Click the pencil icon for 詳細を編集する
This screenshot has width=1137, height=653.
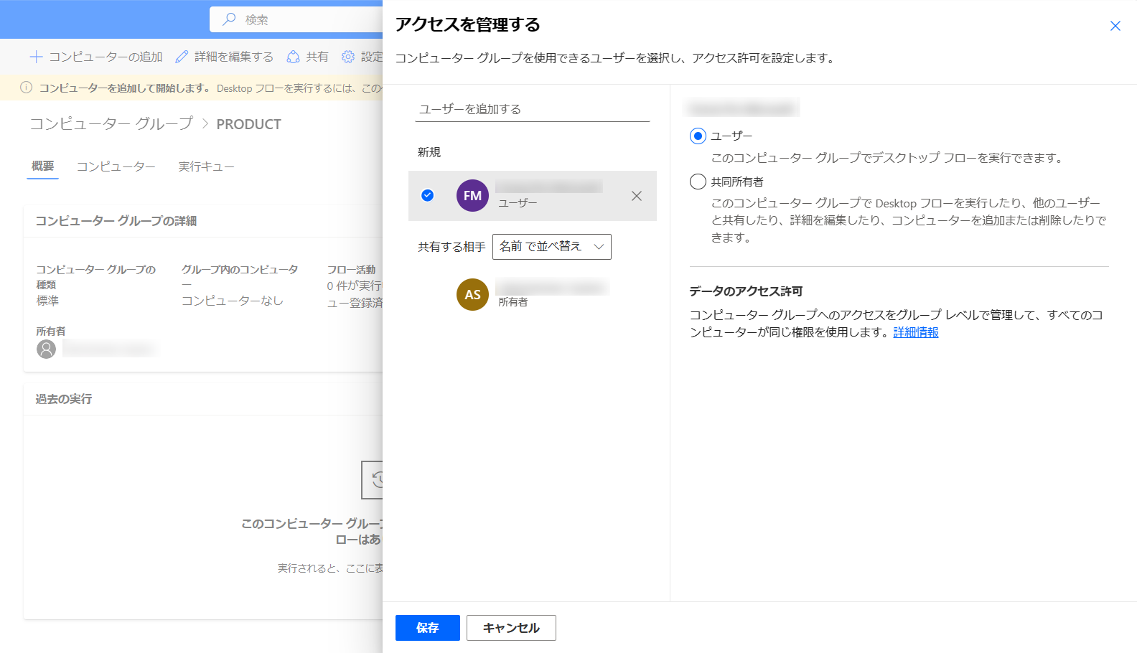pos(182,57)
